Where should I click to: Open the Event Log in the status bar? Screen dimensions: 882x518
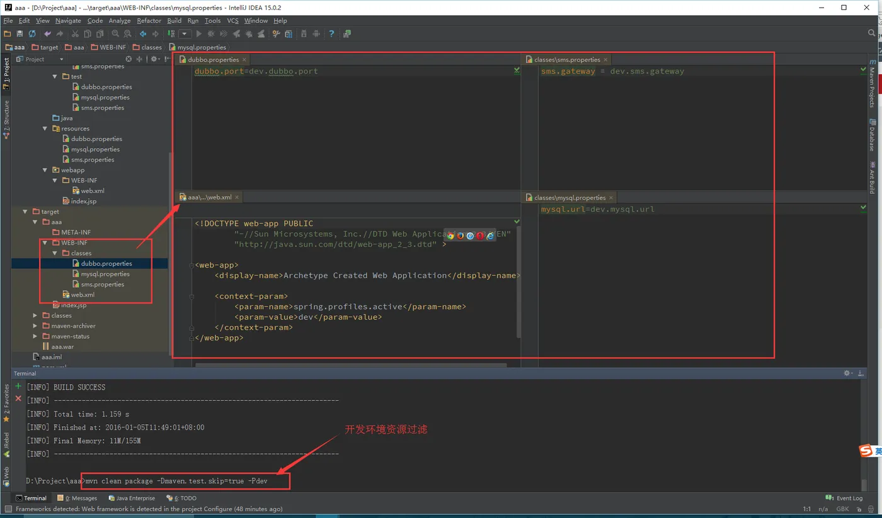845,498
